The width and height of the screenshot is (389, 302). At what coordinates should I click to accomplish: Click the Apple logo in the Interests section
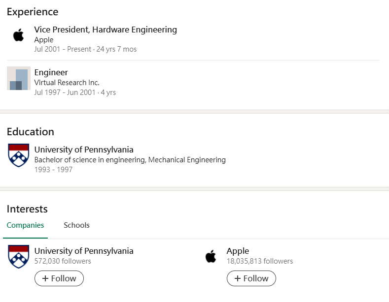pyautogui.click(x=211, y=256)
